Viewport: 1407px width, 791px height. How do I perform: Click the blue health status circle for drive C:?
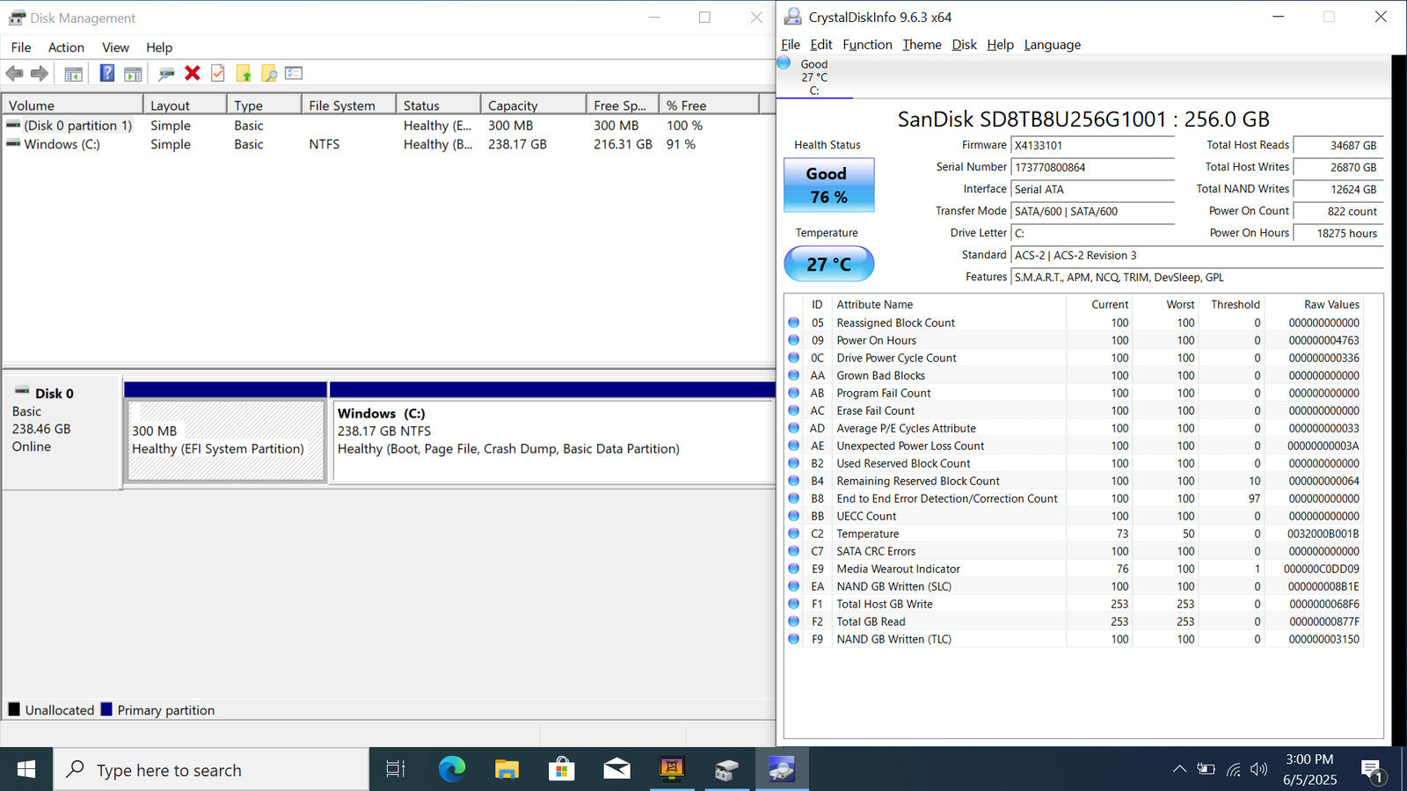coord(784,63)
